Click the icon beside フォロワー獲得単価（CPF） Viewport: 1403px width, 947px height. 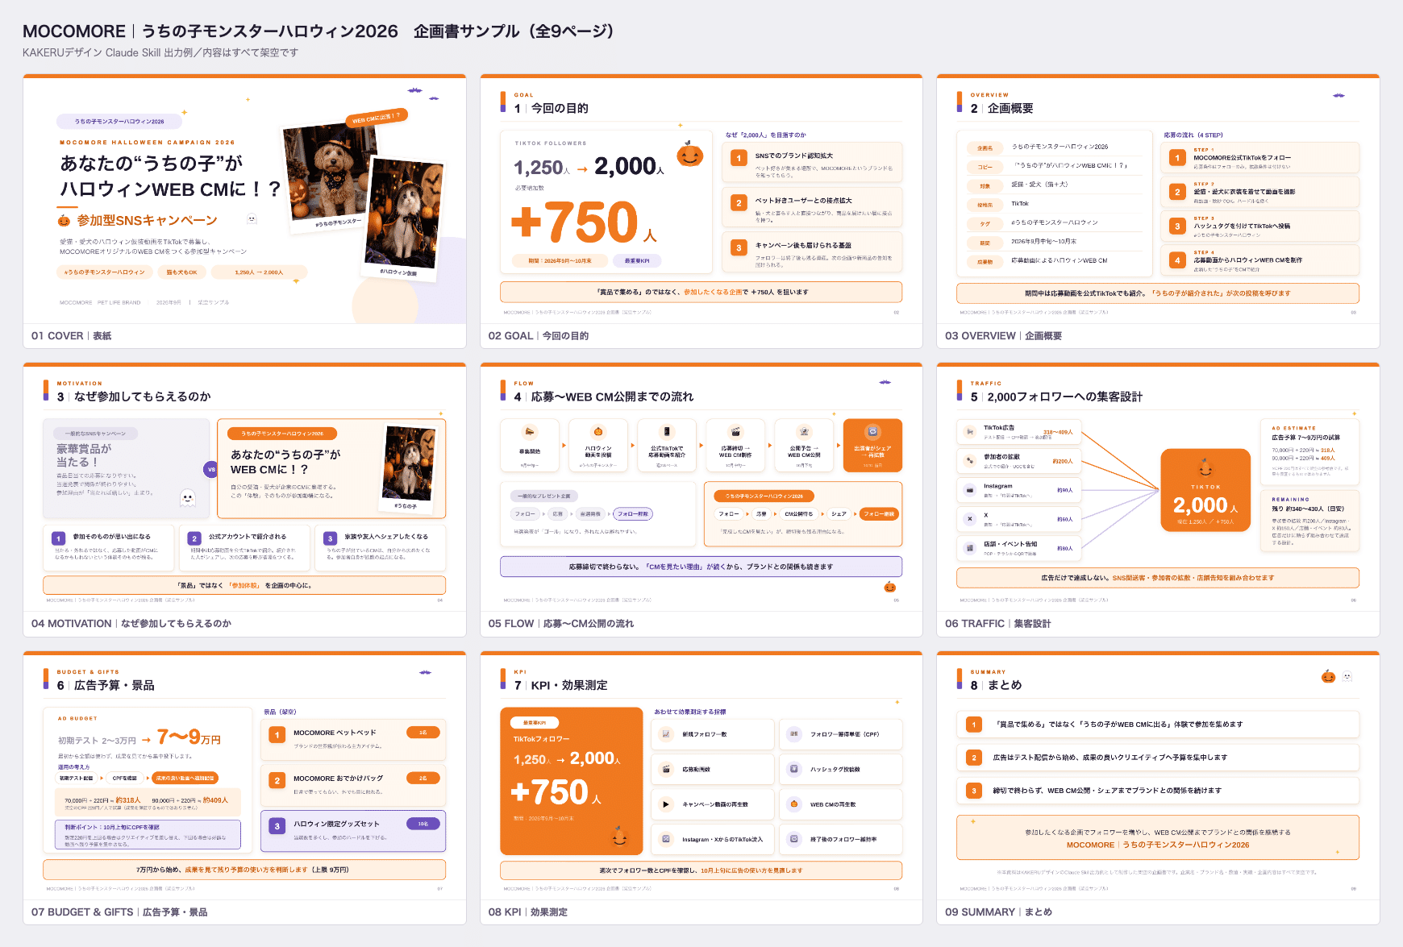click(x=793, y=734)
